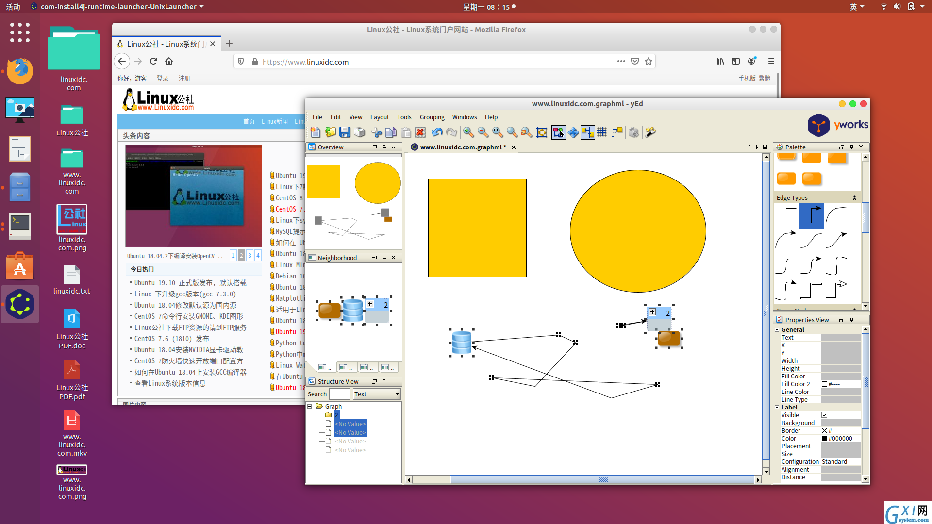Toggle snap lines toolbar button
Image resolution: width=932 pixels, height=524 pixels.
[x=588, y=132]
